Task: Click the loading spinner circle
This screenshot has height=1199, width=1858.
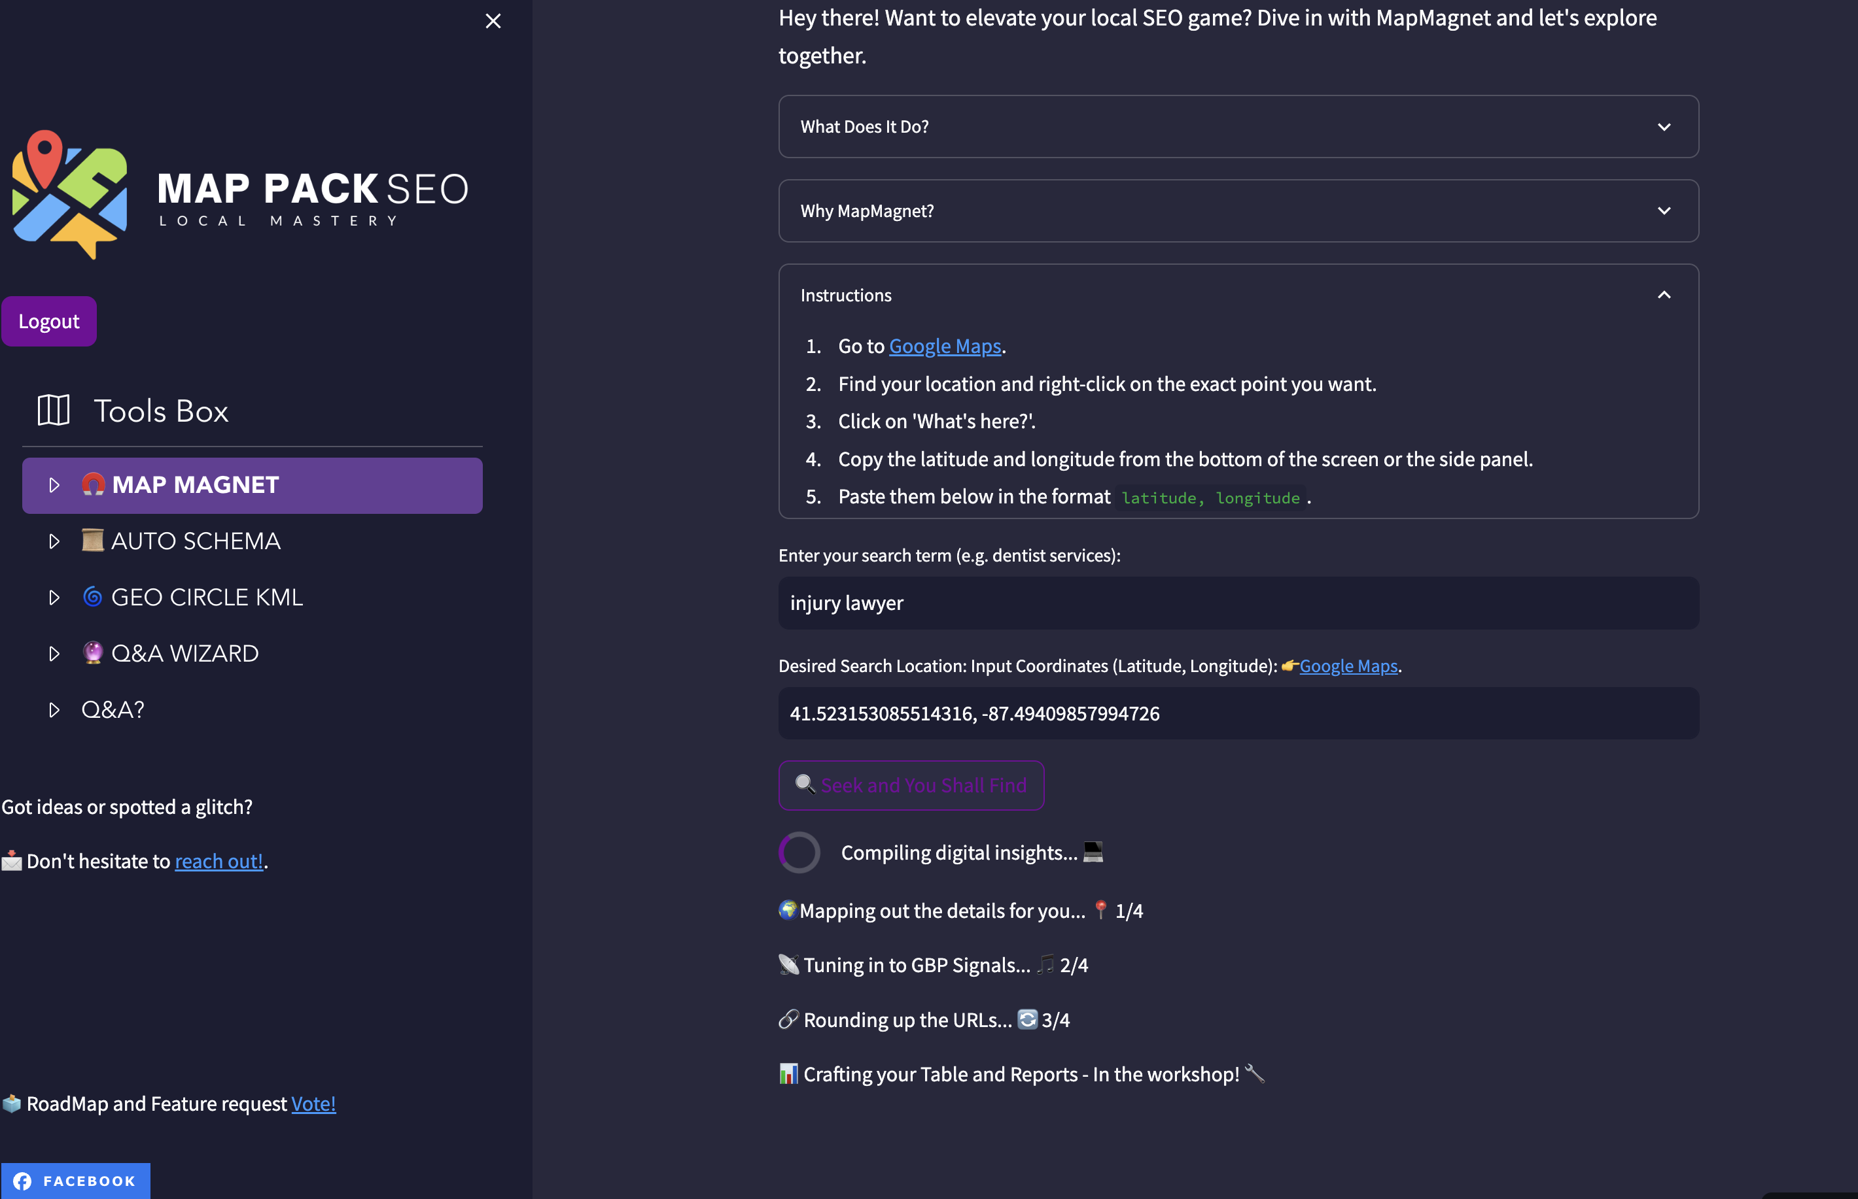Action: coord(799,853)
